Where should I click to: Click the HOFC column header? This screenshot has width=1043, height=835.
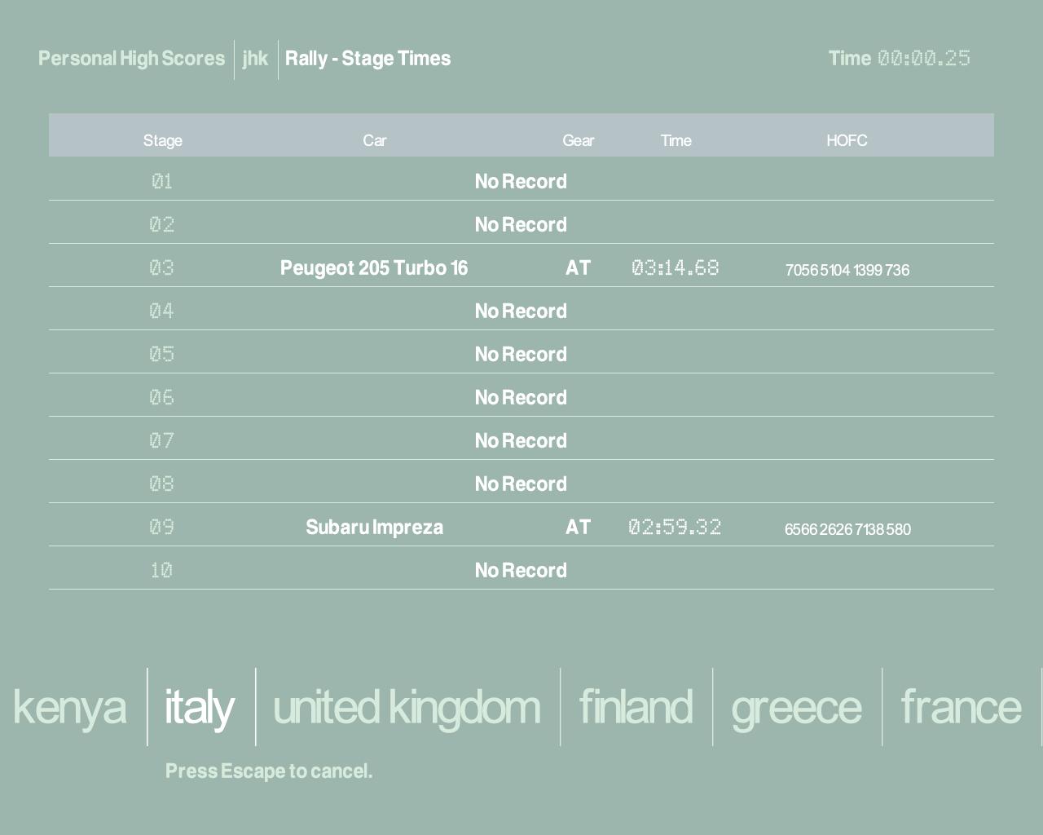[x=847, y=140]
